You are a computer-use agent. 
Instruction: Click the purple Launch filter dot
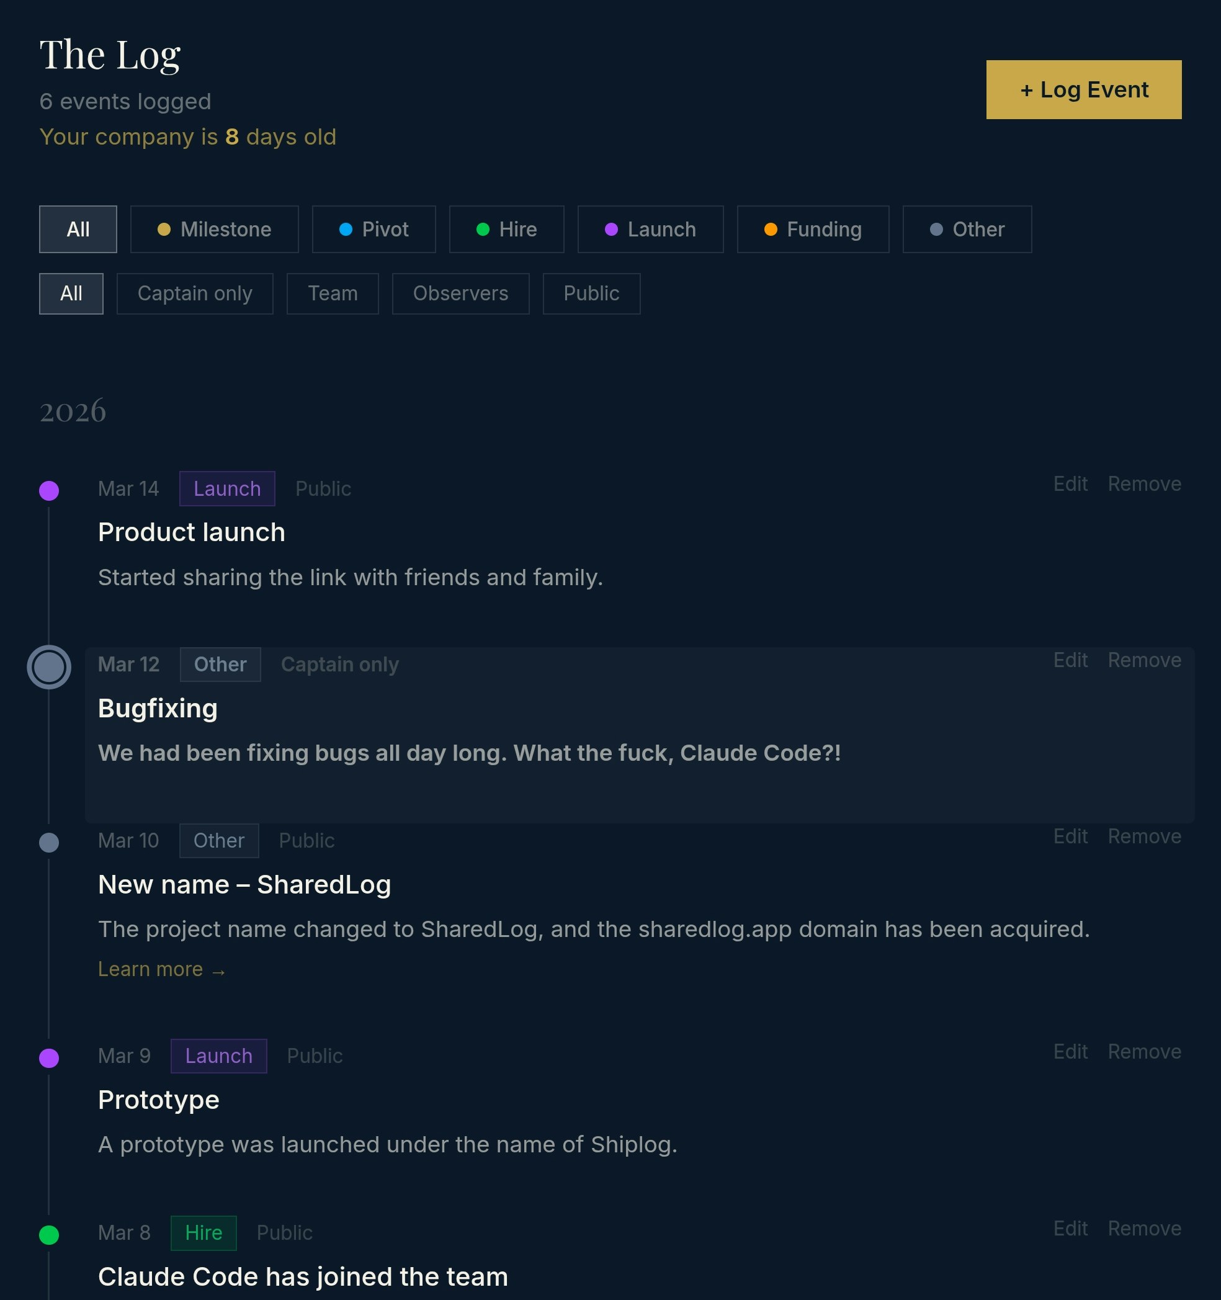(611, 229)
